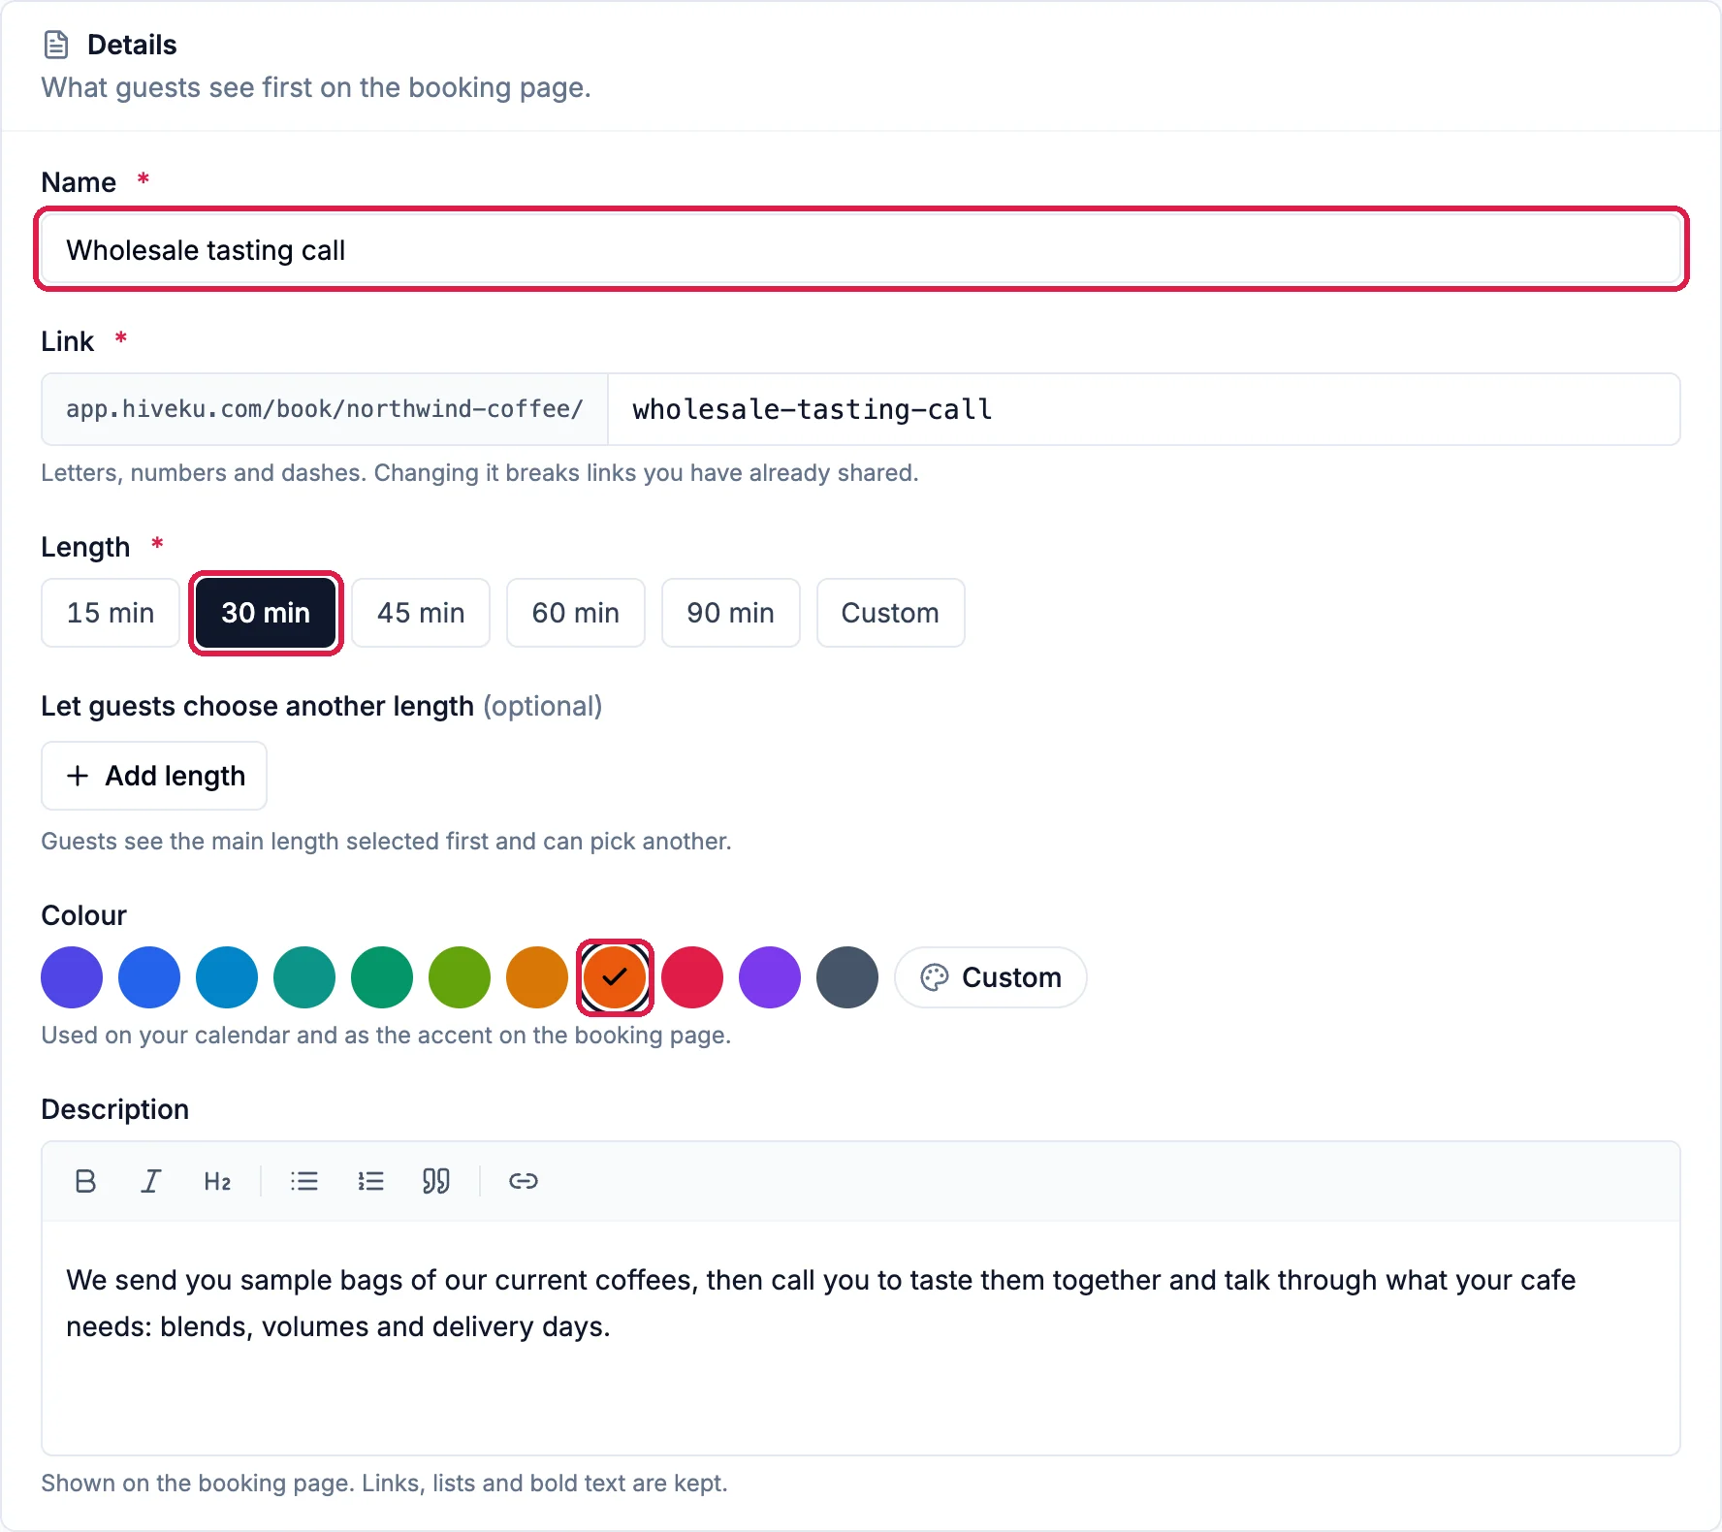Insert link via toolbar link icon
Image resolution: width=1722 pixels, height=1532 pixels.
524,1181
